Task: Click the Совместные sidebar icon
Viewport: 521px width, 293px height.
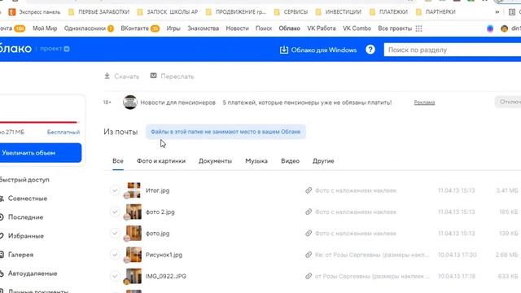Action: (2, 199)
